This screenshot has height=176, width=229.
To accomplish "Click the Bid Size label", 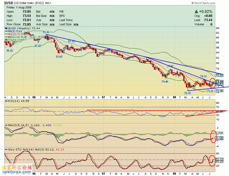I will pyautogui.click(x=42, y=16).
